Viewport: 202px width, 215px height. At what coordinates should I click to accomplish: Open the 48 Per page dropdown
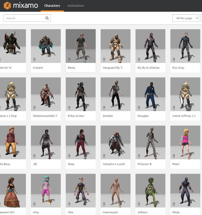click(x=186, y=18)
